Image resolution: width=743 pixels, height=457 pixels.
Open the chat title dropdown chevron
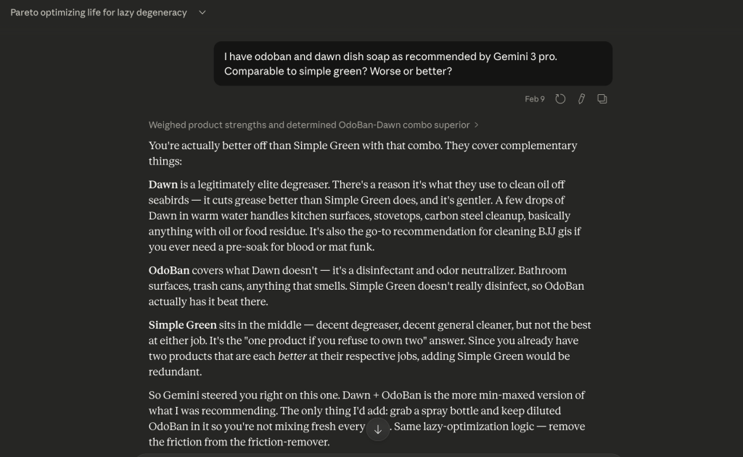[x=202, y=12]
